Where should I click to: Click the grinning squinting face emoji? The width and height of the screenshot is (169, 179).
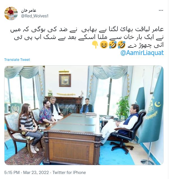(104, 45)
